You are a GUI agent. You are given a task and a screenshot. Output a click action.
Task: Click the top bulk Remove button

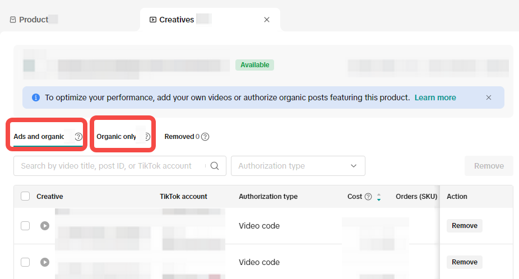(489, 166)
